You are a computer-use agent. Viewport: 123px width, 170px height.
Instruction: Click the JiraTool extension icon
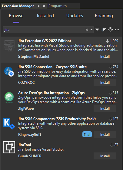pyautogui.click(x=9, y=147)
